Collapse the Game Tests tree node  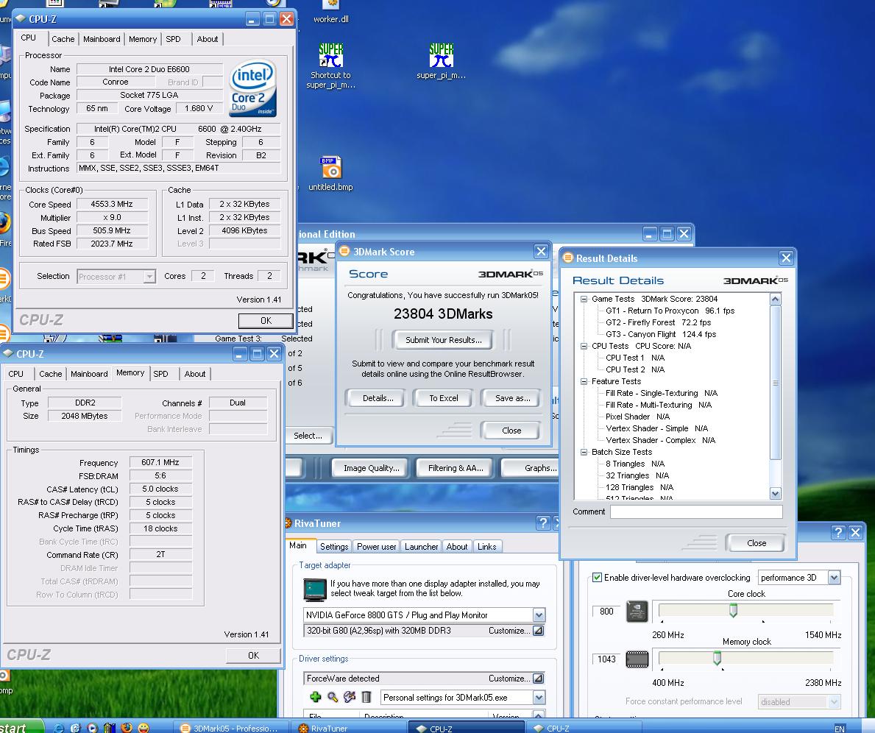click(x=584, y=300)
